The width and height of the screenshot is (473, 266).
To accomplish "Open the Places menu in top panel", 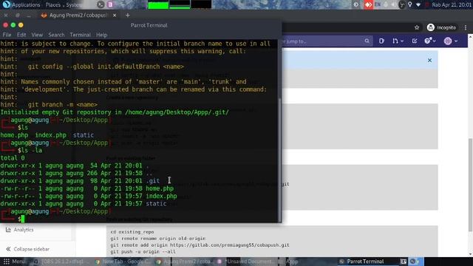I will [53, 5].
